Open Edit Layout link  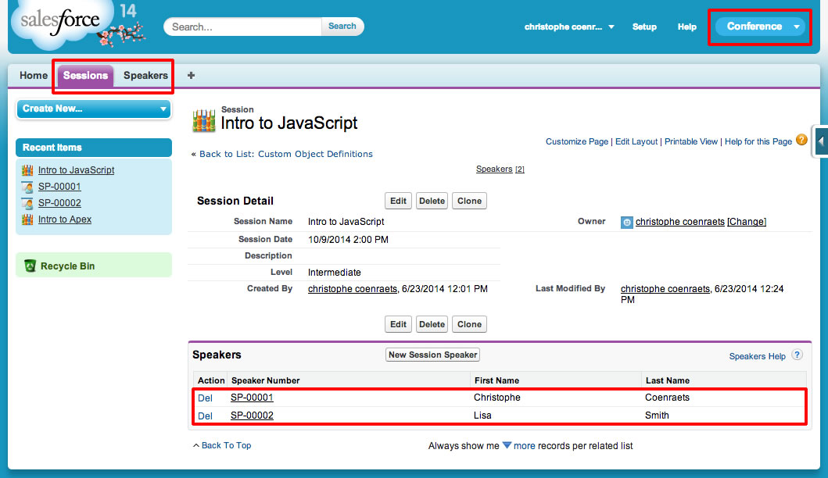tap(636, 141)
